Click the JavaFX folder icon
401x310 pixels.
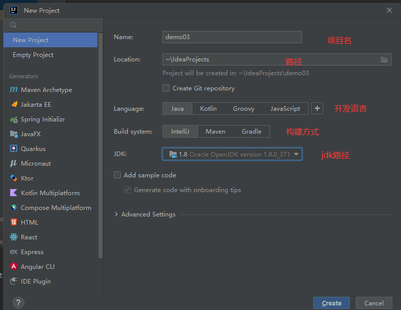tap(14, 134)
